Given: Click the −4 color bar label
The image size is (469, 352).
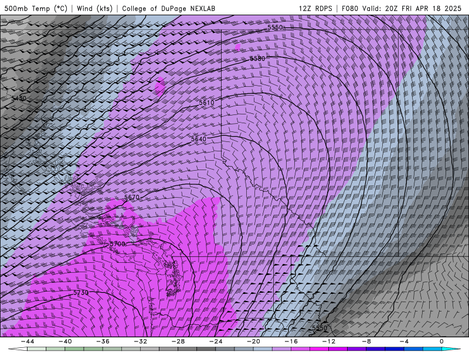Looking at the screenshot, I should 404,341.
